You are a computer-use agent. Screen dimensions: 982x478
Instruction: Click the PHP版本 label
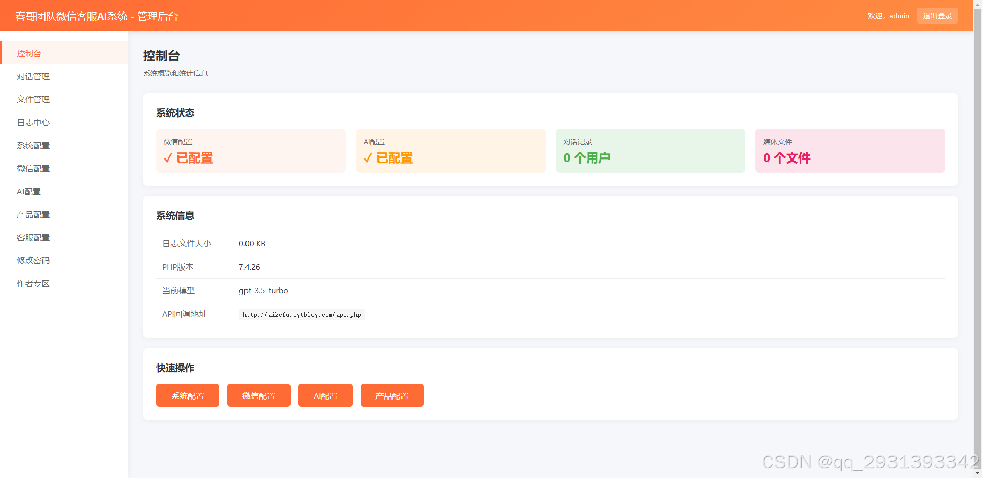click(x=178, y=267)
